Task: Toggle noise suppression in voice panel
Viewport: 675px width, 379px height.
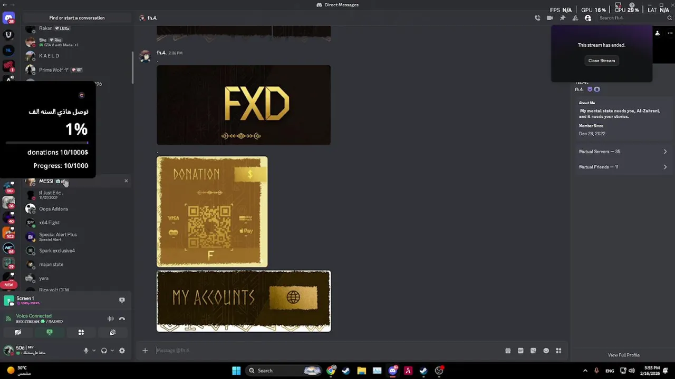Action: 111,319
